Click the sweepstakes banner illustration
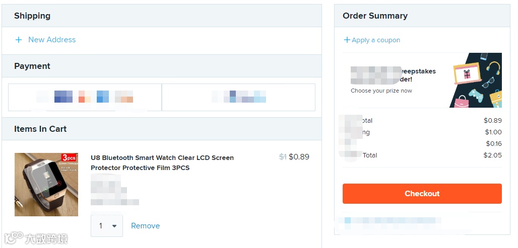 476,80
